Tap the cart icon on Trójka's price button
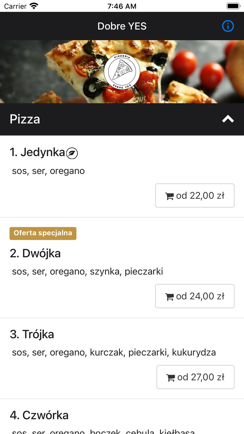 [x=170, y=377]
